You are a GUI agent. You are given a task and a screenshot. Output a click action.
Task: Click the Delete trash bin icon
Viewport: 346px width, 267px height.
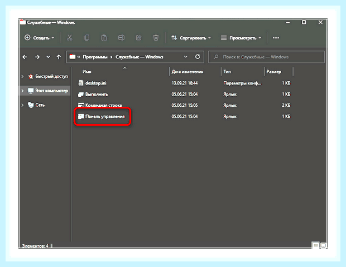coord(156,38)
